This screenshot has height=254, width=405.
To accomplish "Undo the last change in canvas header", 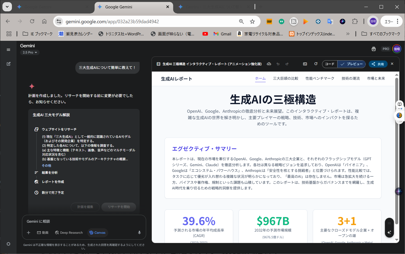I will 278,64.
